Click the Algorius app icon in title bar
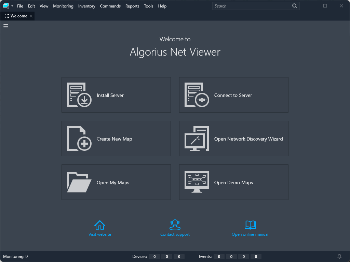This screenshot has width=350, height=262. click(6, 6)
